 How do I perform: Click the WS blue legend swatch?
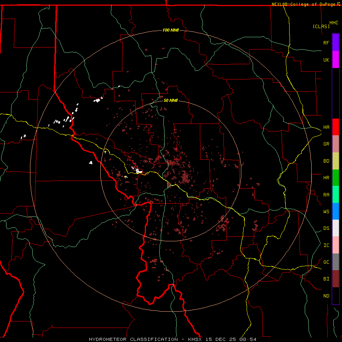[336, 211]
